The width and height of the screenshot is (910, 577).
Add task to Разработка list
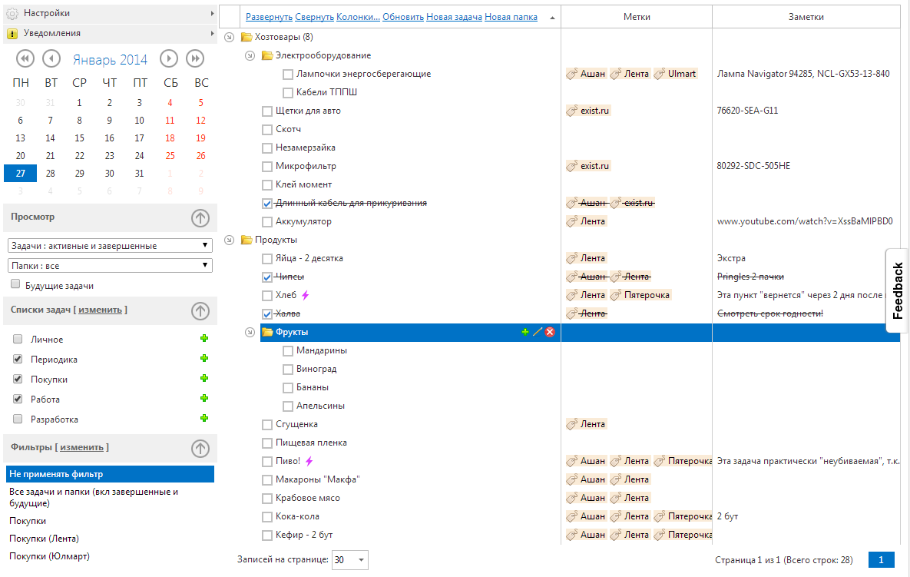point(204,418)
